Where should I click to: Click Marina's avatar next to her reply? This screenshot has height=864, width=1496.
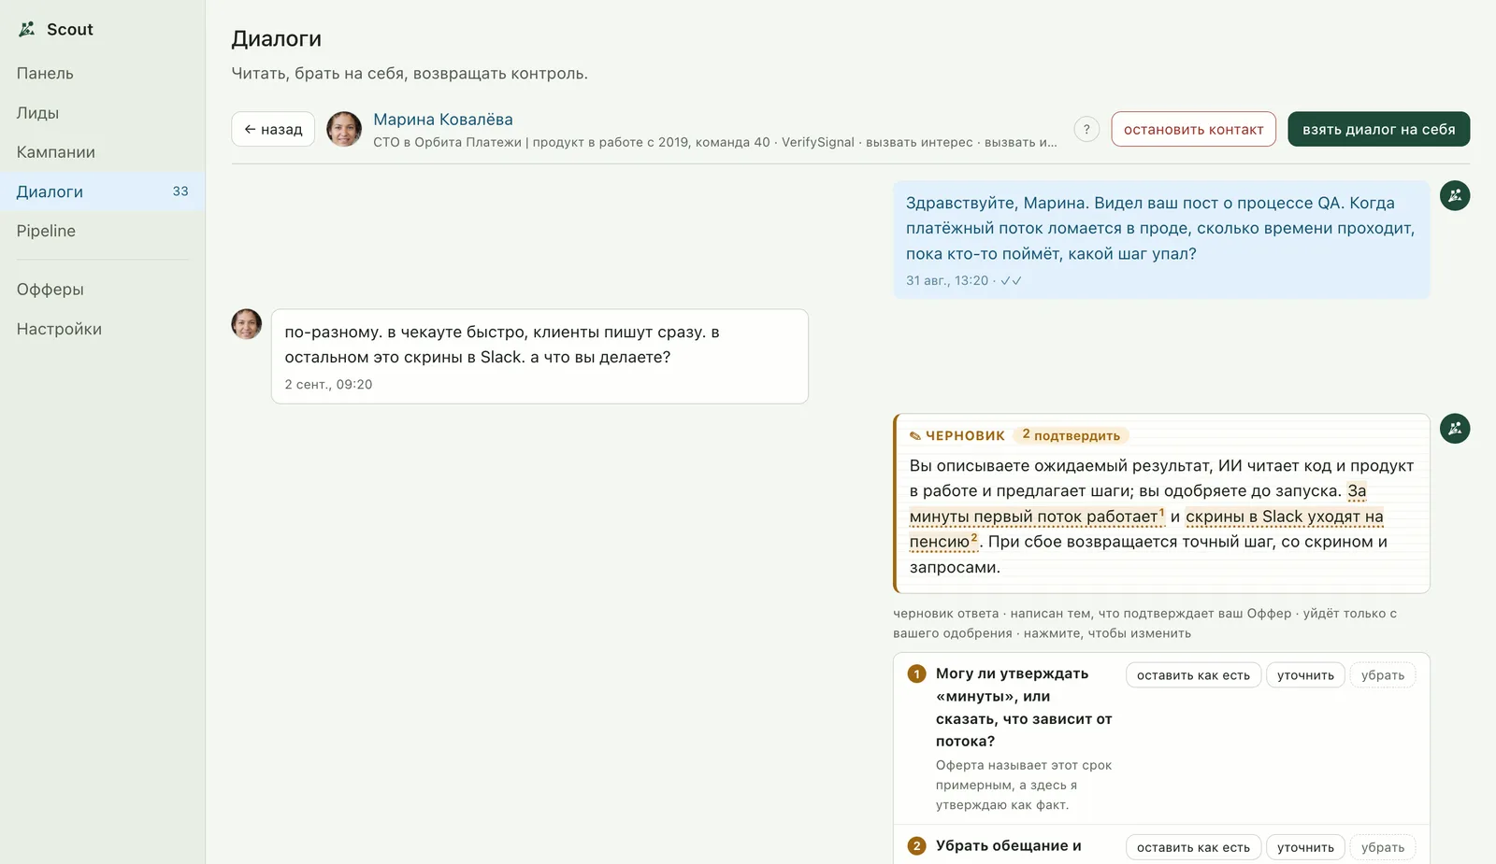click(247, 324)
